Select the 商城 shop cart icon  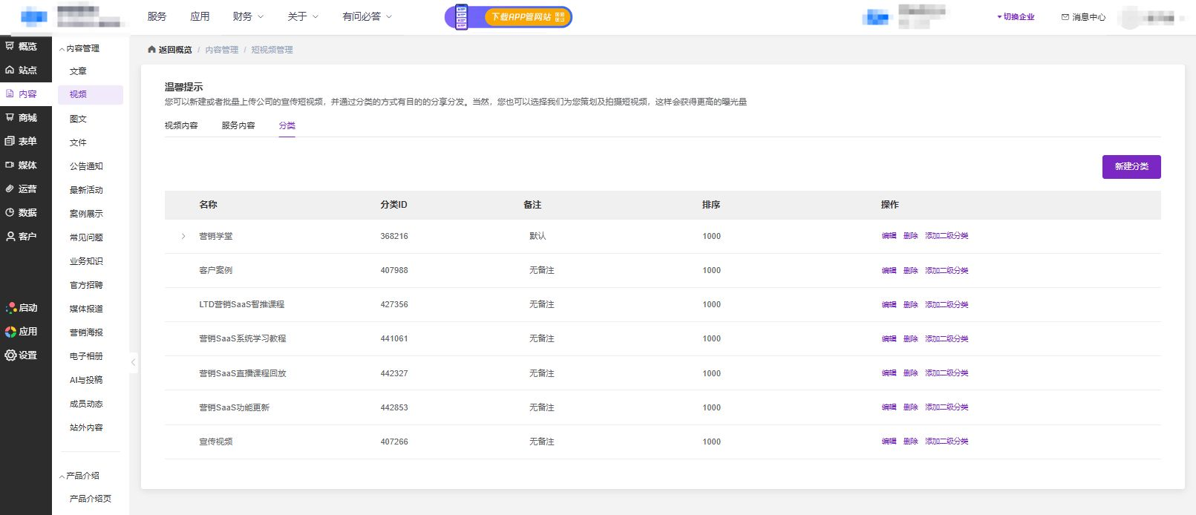pos(10,117)
